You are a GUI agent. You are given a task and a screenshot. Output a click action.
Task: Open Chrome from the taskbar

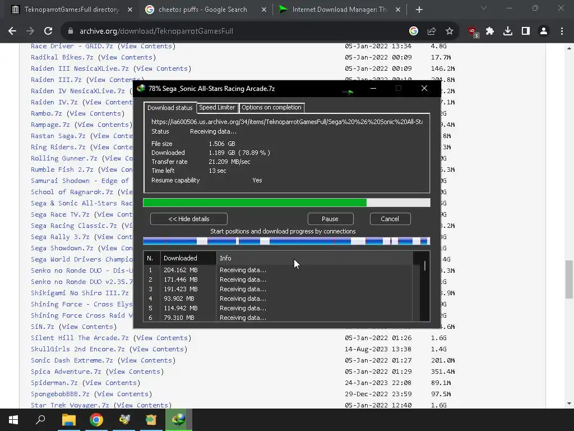pos(96,420)
